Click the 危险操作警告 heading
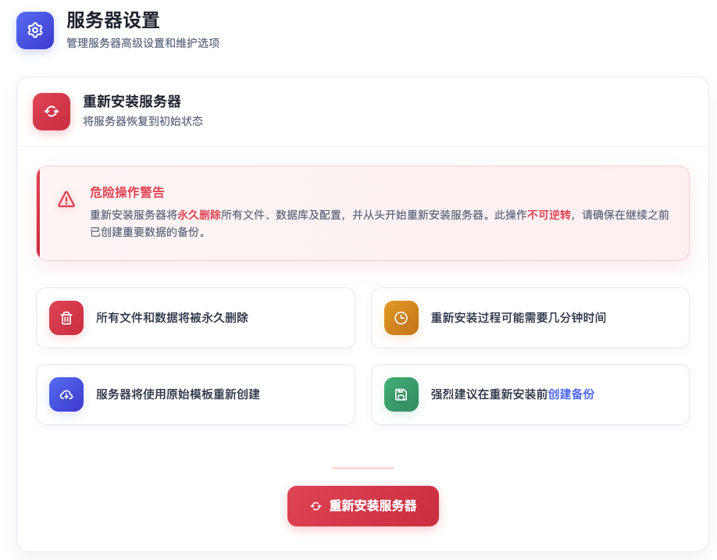 (x=127, y=193)
